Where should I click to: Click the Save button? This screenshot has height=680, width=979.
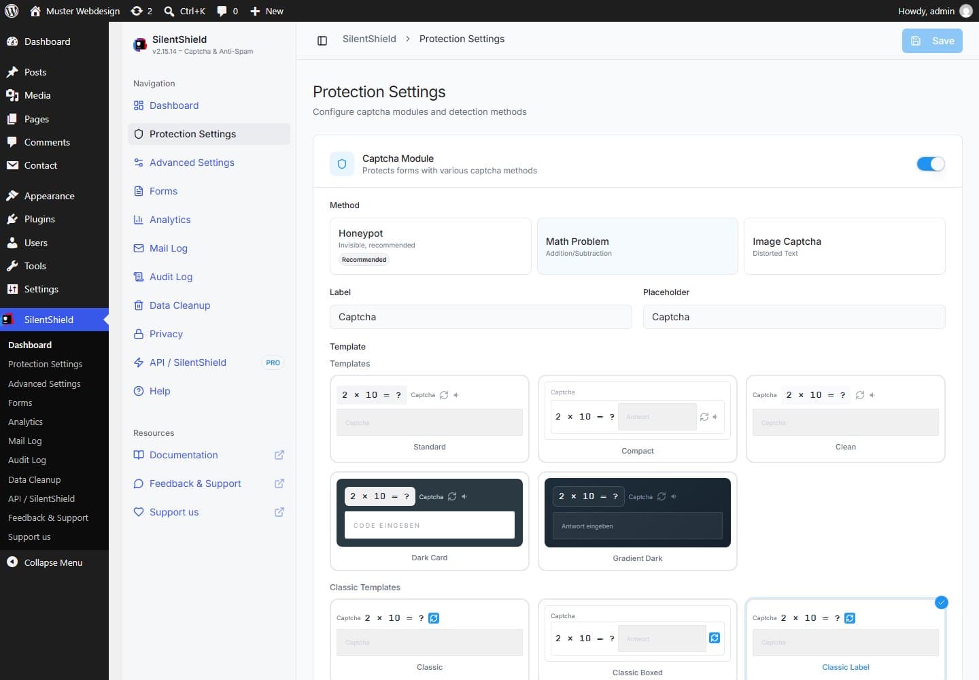[x=932, y=41]
